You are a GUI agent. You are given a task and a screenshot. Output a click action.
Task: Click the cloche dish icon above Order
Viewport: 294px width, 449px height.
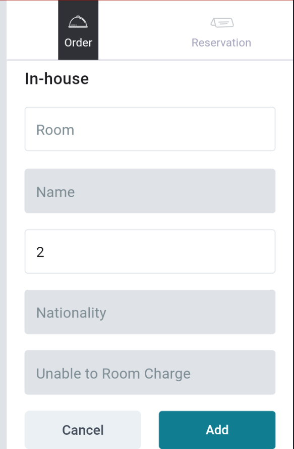click(x=78, y=22)
